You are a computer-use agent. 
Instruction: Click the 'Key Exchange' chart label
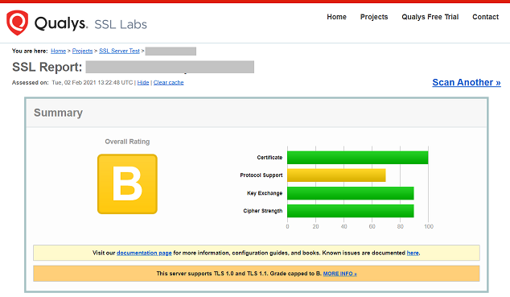pos(265,193)
